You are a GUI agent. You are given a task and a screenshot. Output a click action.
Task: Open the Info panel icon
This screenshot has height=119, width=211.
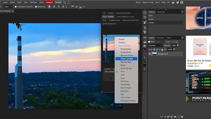point(145,13)
